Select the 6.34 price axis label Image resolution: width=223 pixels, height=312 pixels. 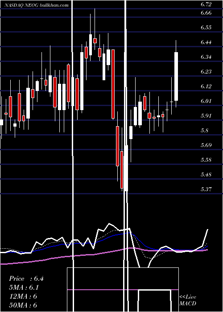206,57
